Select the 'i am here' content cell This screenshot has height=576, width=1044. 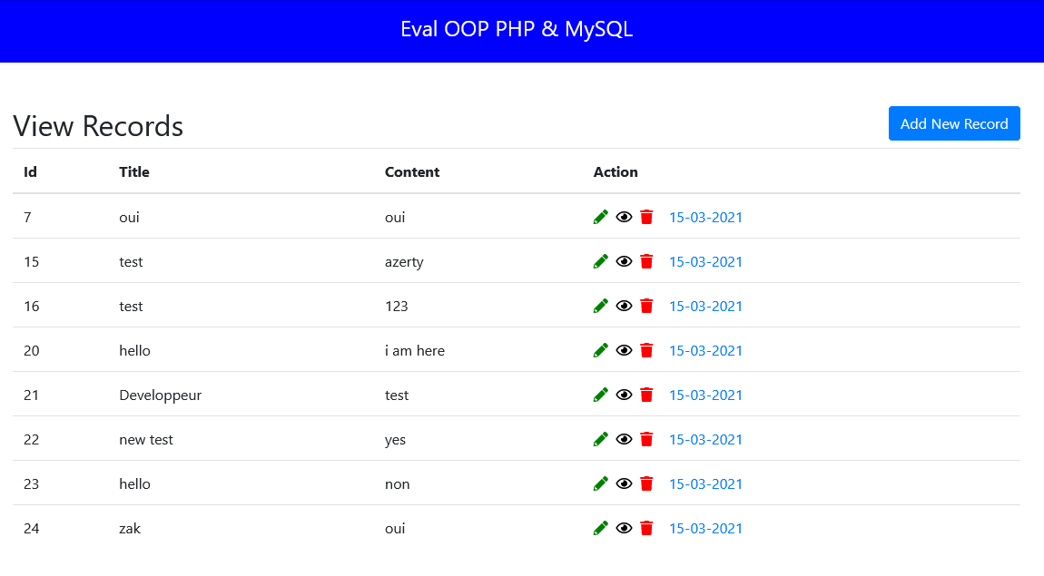[415, 350]
